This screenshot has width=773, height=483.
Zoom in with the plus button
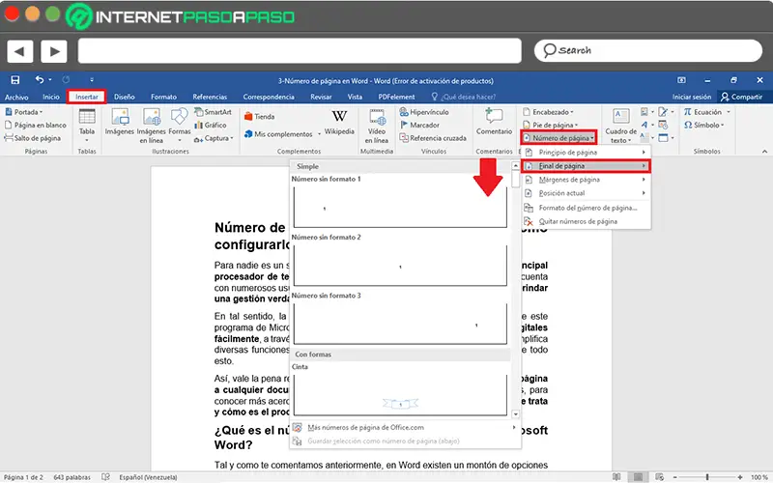tap(740, 477)
